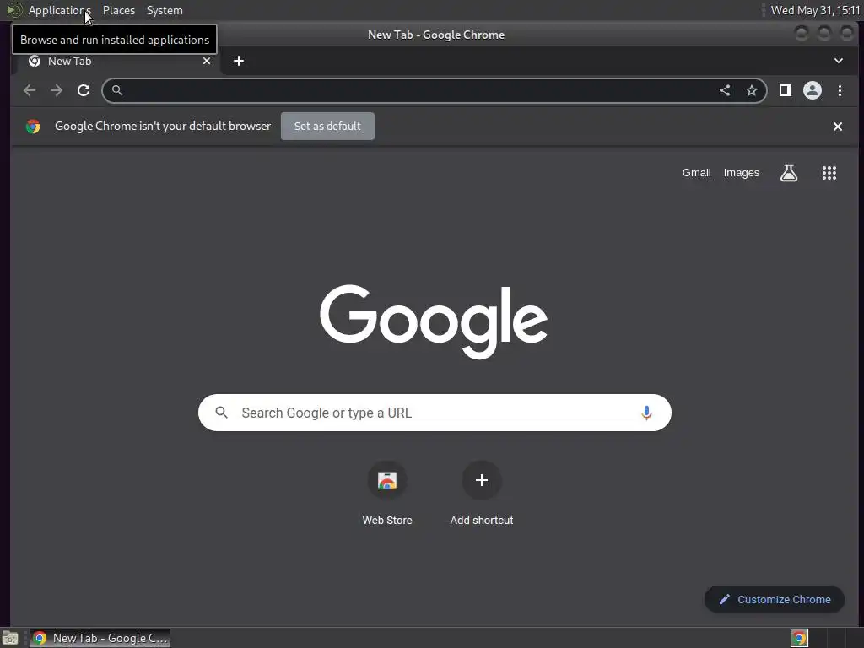Open the Chrome three-dot menu
This screenshot has height=648, width=864.
click(840, 90)
